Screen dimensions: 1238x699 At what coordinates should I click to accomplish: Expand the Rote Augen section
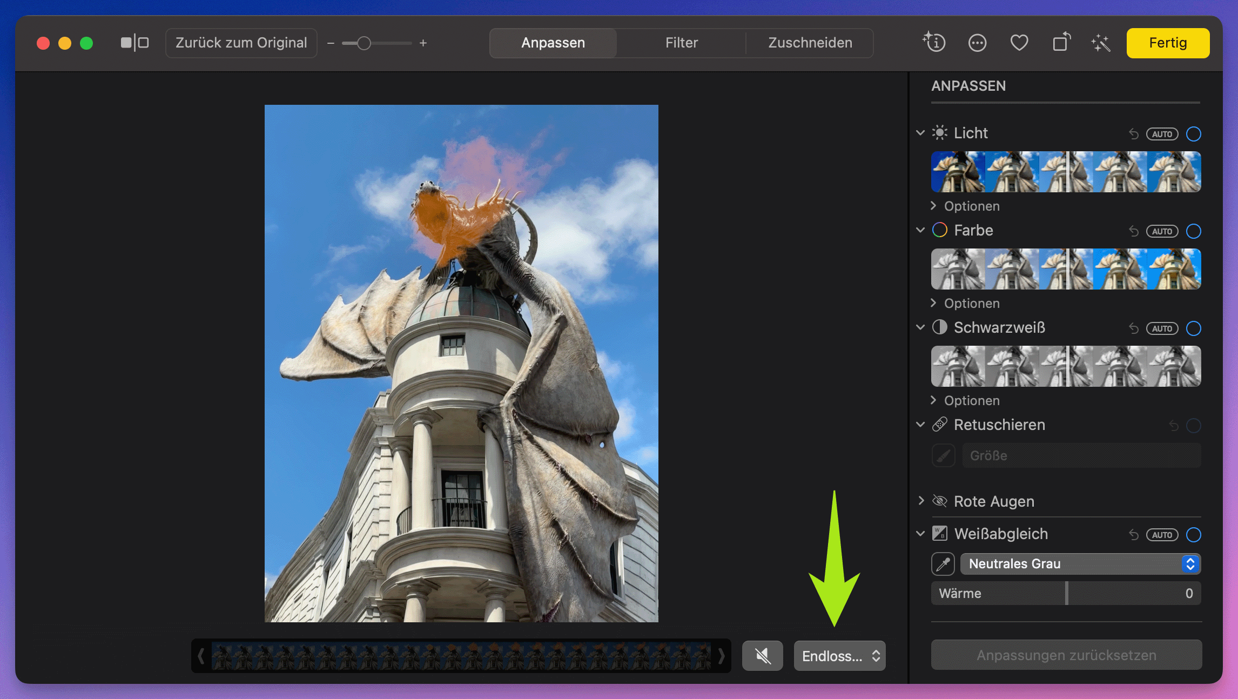tap(921, 501)
